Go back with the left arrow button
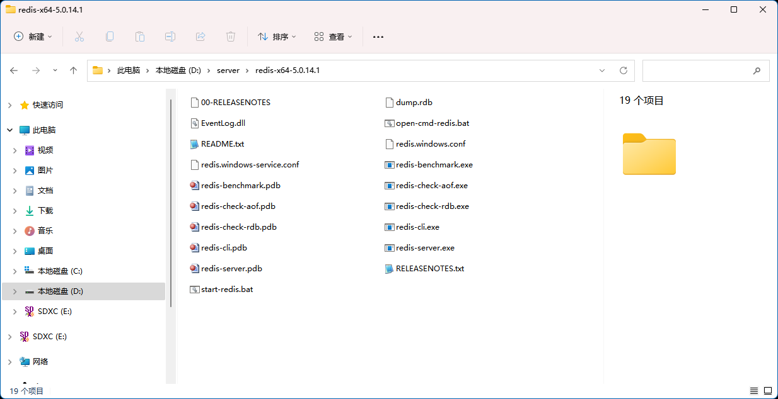The height and width of the screenshot is (399, 778). click(14, 70)
